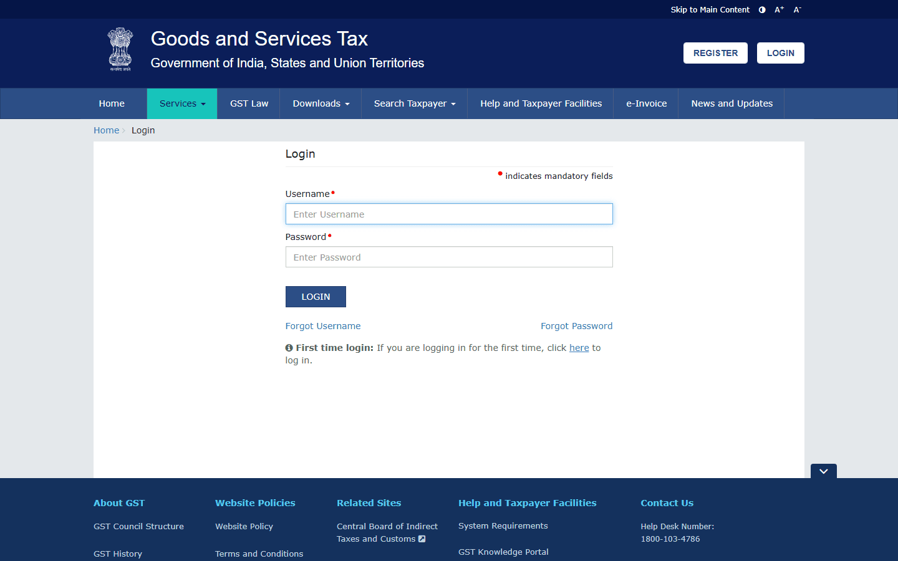Decrease font size with A- icon
Screen dimensions: 898x561
click(797, 10)
